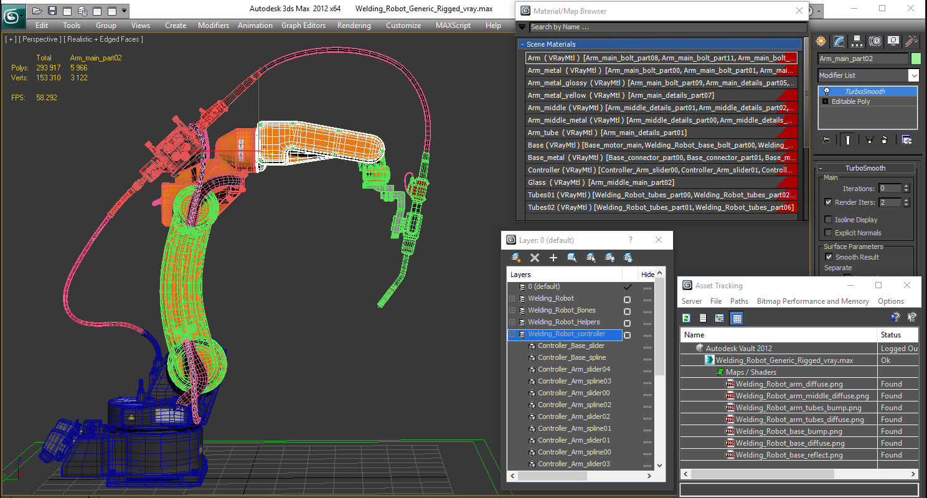927x498 pixels.
Task: Click the green object color swatch
Action: 916,59
